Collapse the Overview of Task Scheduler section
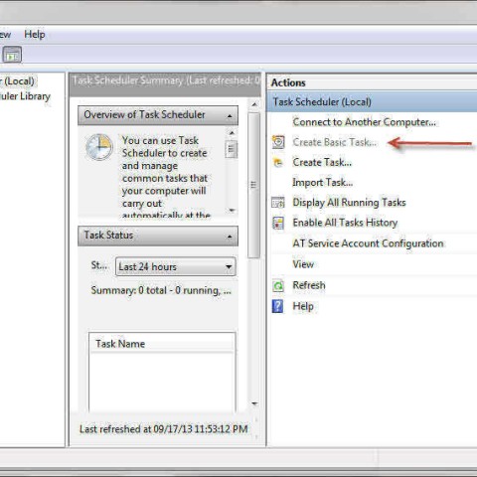Viewport: 477px width, 477px height. (x=230, y=116)
